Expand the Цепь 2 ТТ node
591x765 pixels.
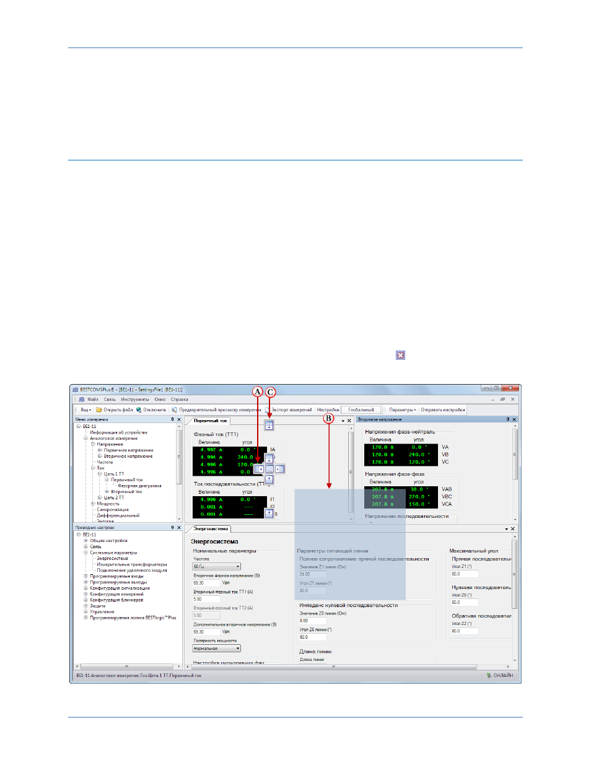tap(100, 497)
